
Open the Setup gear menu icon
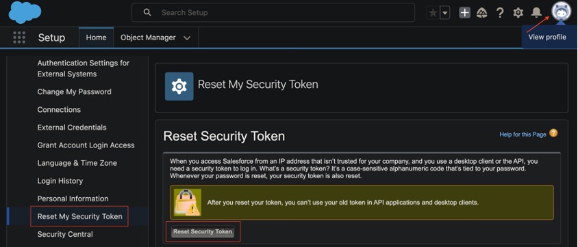click(518, 13)
